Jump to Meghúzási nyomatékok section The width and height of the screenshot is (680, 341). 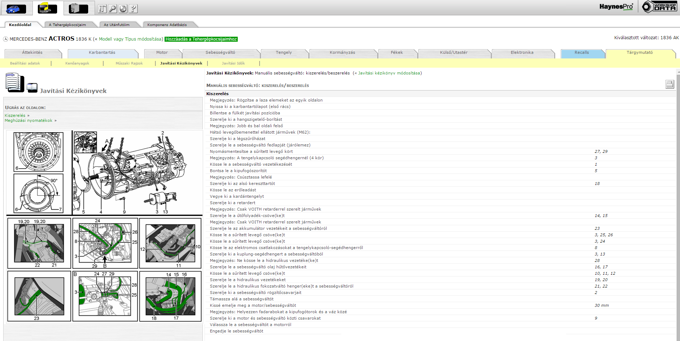pyautogui.click(x=29, y=121)
